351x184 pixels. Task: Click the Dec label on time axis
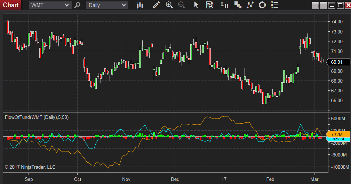click(175, 179)
